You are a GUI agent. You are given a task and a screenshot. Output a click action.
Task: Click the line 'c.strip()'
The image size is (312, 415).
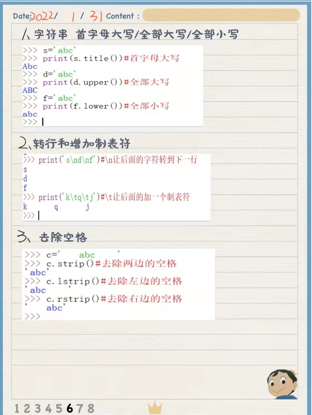70,264
